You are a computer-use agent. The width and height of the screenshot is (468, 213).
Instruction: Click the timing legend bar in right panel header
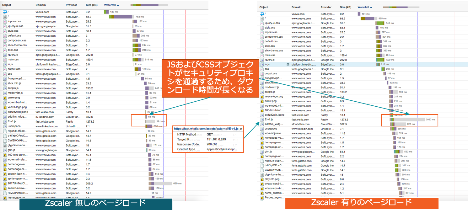point(401,7)
